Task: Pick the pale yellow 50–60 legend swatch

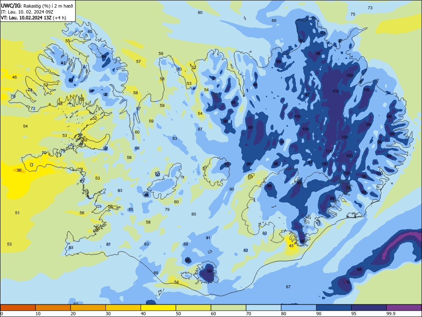Action: pyautogui.click(x=193, y=308)
